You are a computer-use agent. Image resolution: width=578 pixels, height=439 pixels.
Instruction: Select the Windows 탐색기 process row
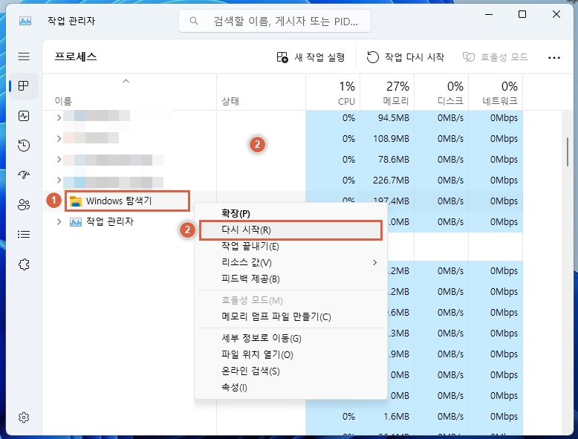(x=127, y=201)
